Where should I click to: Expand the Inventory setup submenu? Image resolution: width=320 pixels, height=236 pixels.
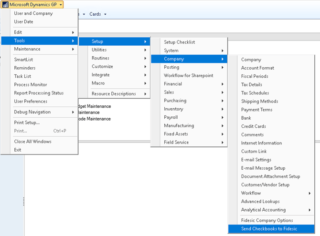point(189,109)
